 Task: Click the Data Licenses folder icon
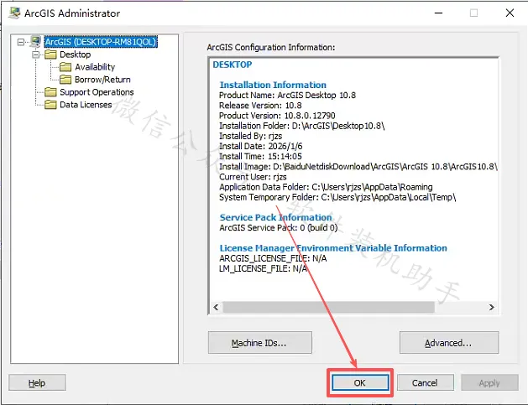[x=51, y=105]
